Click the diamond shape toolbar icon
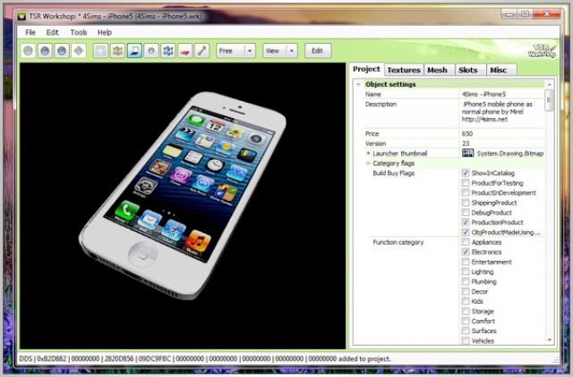 (79, 51)
